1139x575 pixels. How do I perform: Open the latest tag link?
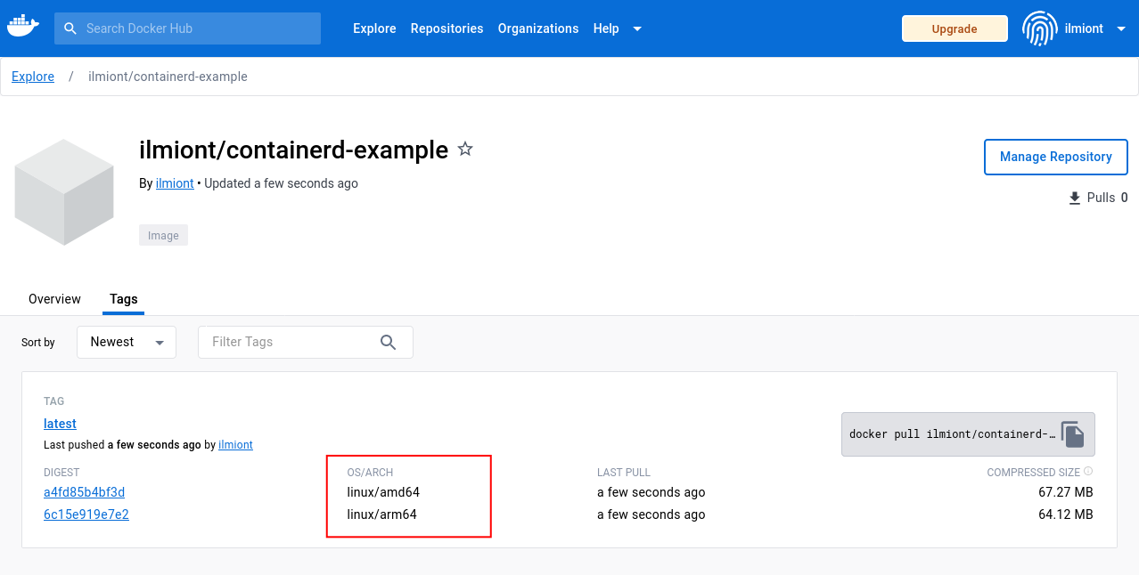pos(60,424)
